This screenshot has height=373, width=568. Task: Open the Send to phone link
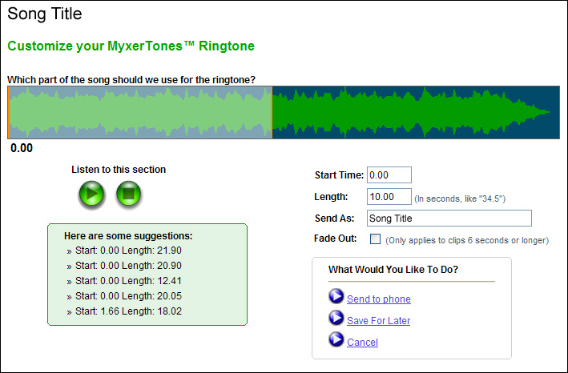tap(379, 299)
